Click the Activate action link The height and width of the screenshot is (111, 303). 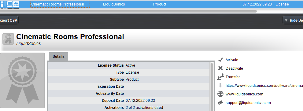(x=232, y=60)
